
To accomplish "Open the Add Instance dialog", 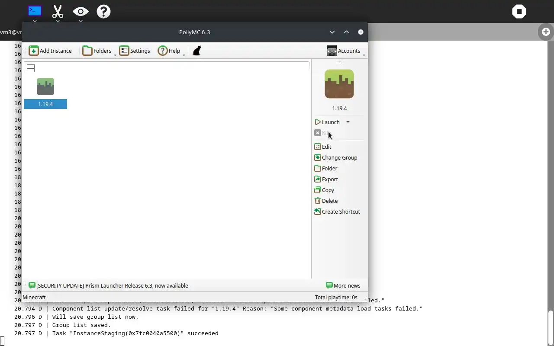I will [50, 51].
